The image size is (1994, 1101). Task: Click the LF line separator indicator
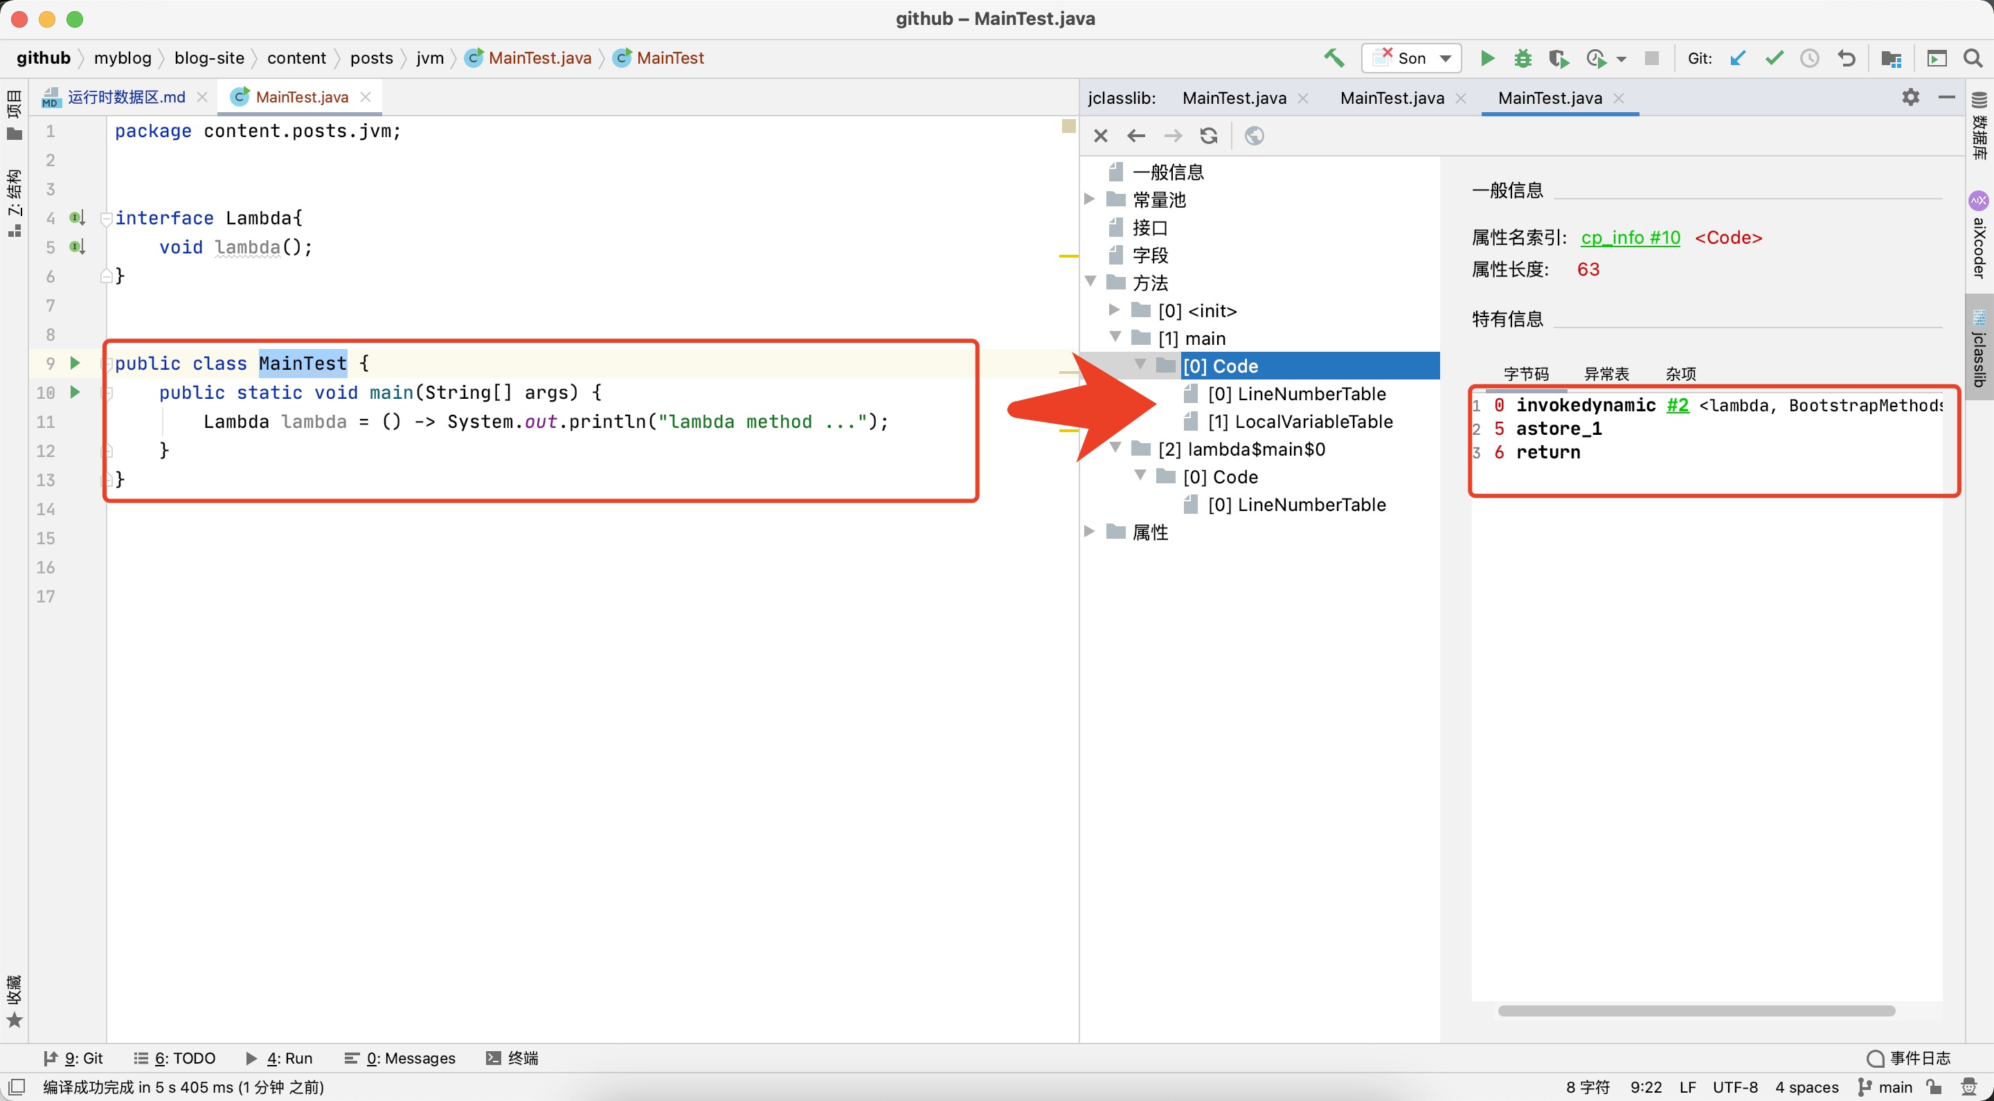[1688, 1087]
